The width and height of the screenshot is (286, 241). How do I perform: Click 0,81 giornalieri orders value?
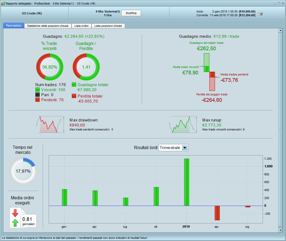pos(28,221)
